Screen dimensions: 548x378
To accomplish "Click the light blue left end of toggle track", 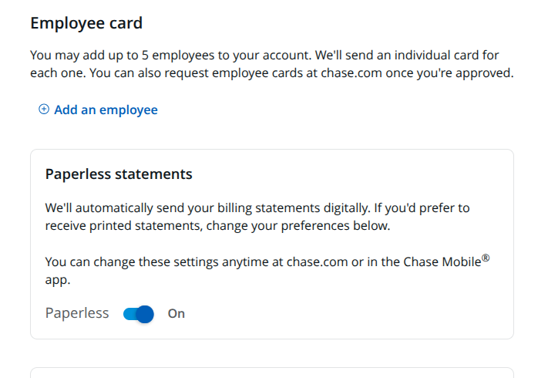I will (x=129, y=314).
